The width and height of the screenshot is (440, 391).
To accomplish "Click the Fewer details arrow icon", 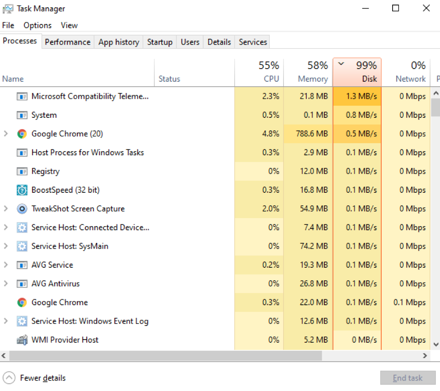I will pyautogui.click(x=9, y=378).
